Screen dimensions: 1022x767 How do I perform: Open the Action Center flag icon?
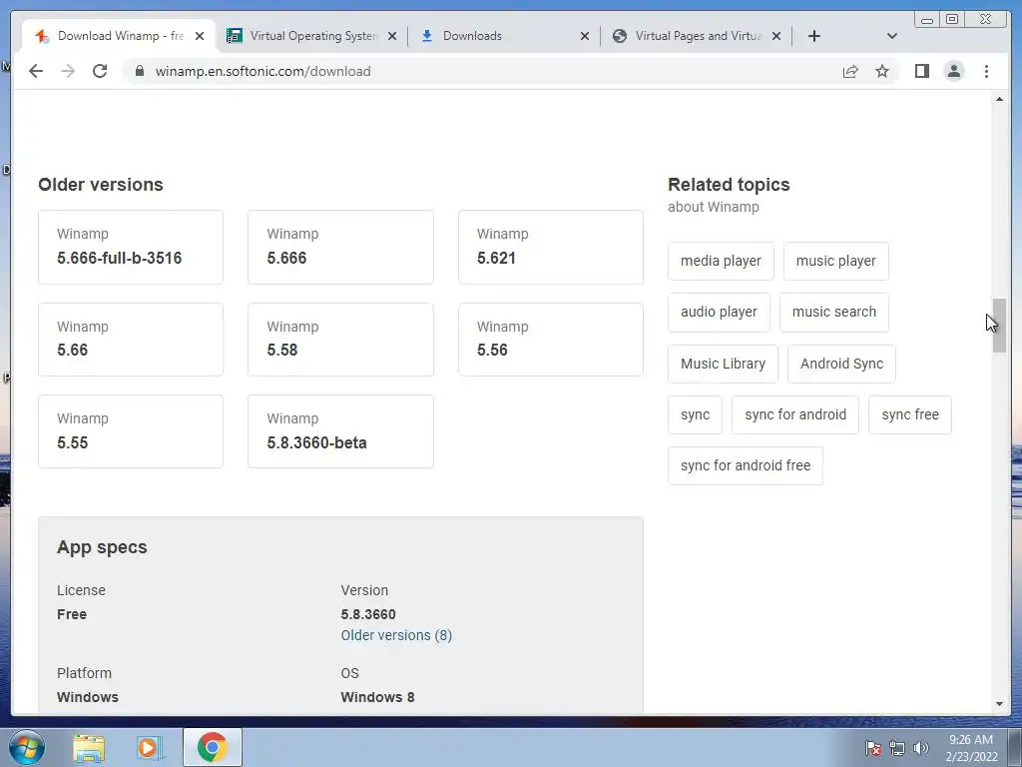873,748
